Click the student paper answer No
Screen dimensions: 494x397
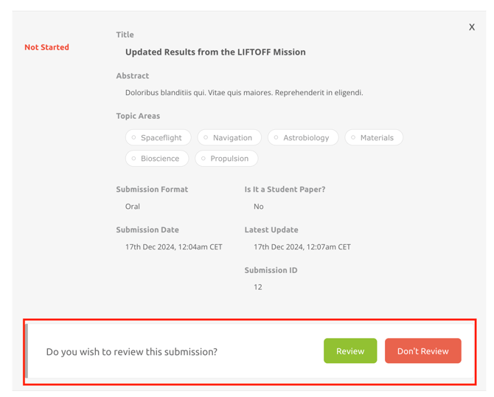pyautogui.click(x=259, y=207)
